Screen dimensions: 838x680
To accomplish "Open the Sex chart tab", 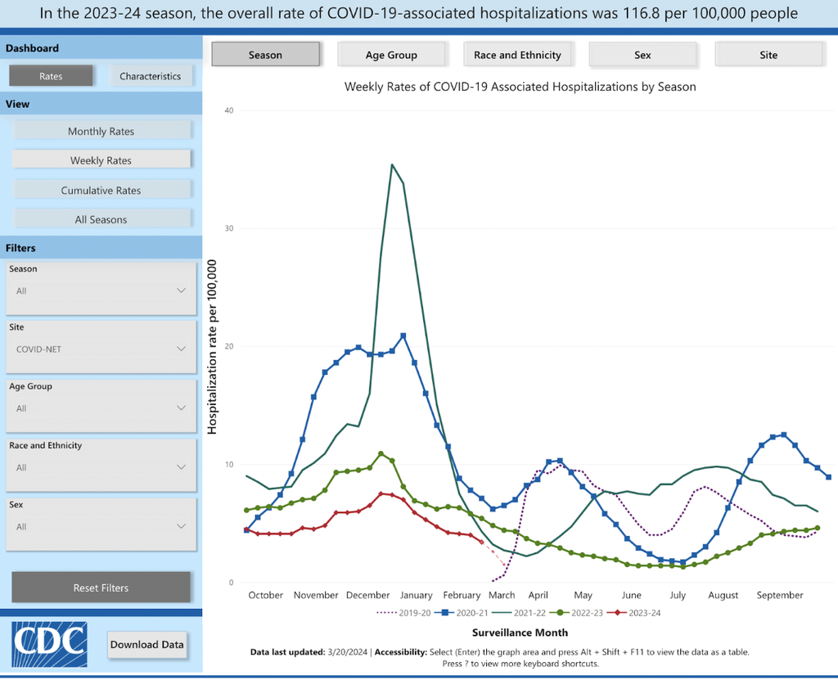I will [643, 54].
